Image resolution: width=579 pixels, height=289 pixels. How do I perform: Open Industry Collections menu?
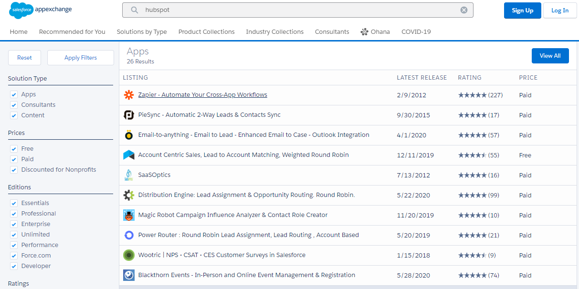(x=275, y=32)
